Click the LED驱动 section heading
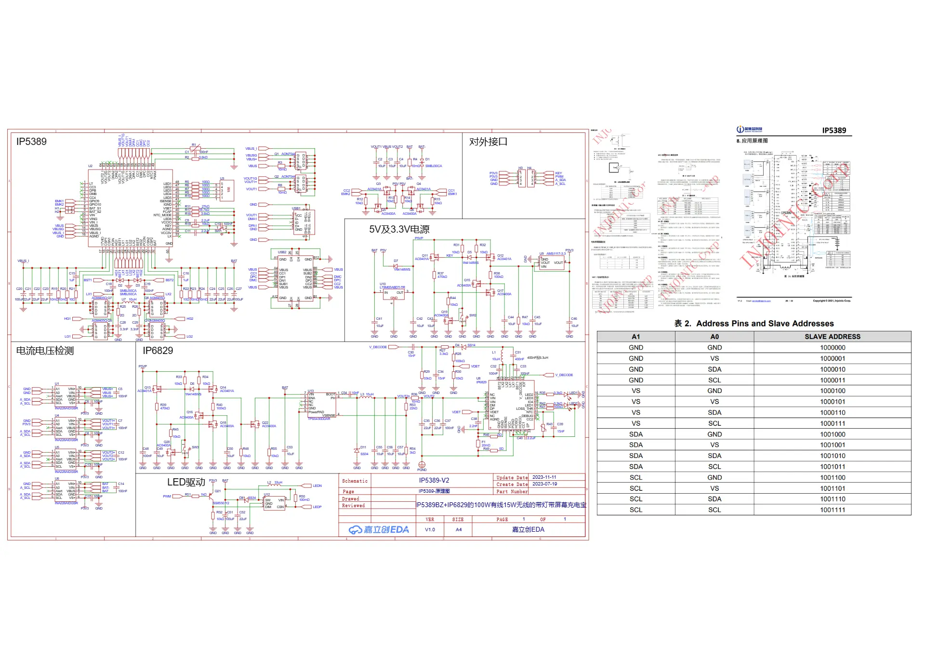 pyautogui.click(x=186, y=482)
